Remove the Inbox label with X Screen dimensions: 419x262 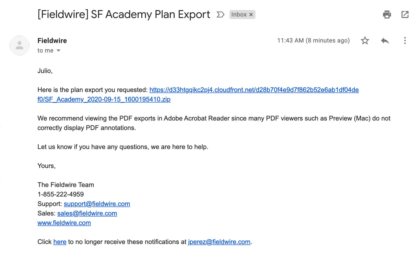(x=251, y=14)
